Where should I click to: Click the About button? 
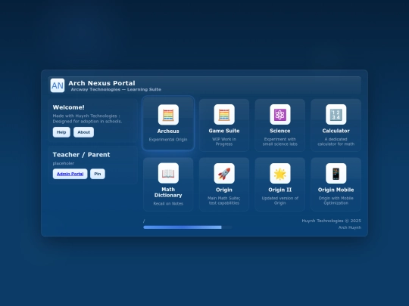84,132
